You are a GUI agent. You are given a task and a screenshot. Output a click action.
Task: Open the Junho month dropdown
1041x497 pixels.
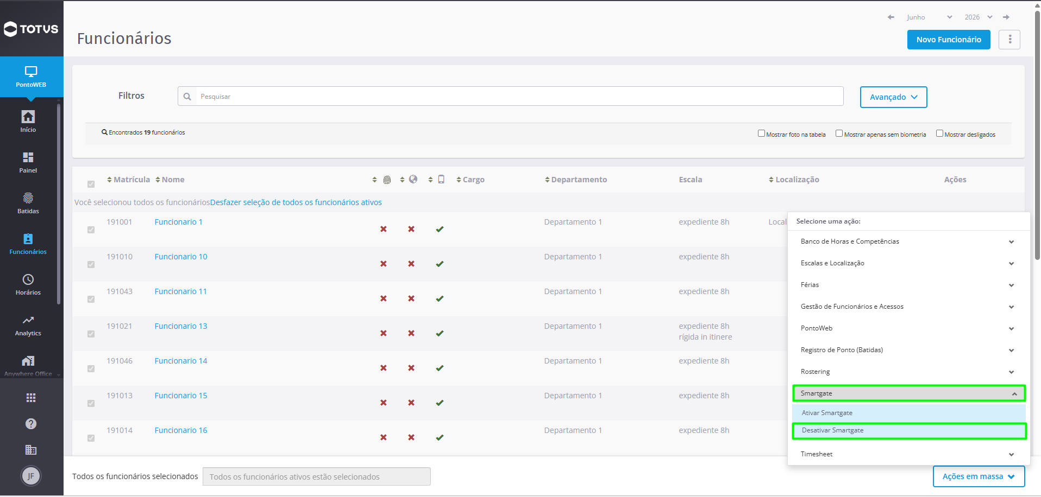point(929,17)
